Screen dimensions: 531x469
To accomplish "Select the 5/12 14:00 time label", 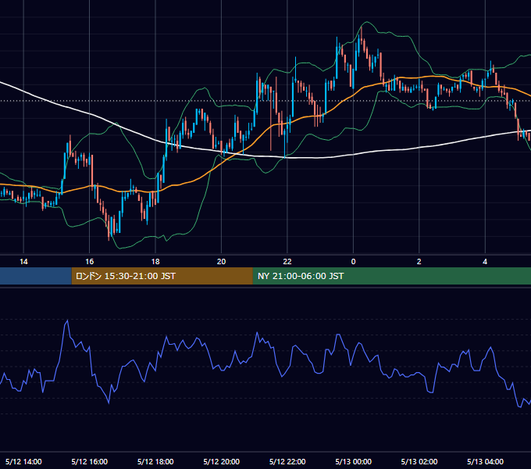I will pyautogui.click(x=23, y=461).
